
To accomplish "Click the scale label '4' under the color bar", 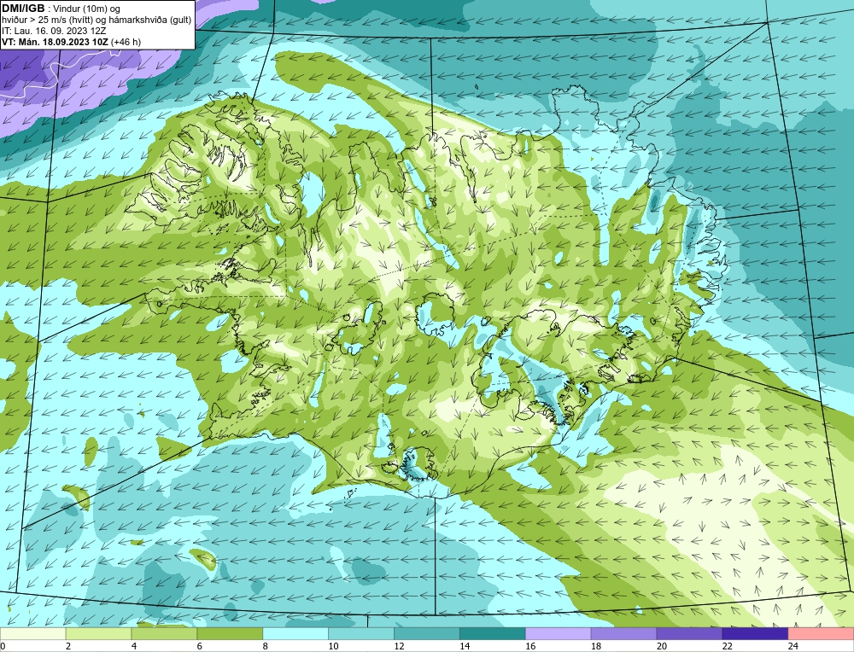I will click(x=134, y=646).
